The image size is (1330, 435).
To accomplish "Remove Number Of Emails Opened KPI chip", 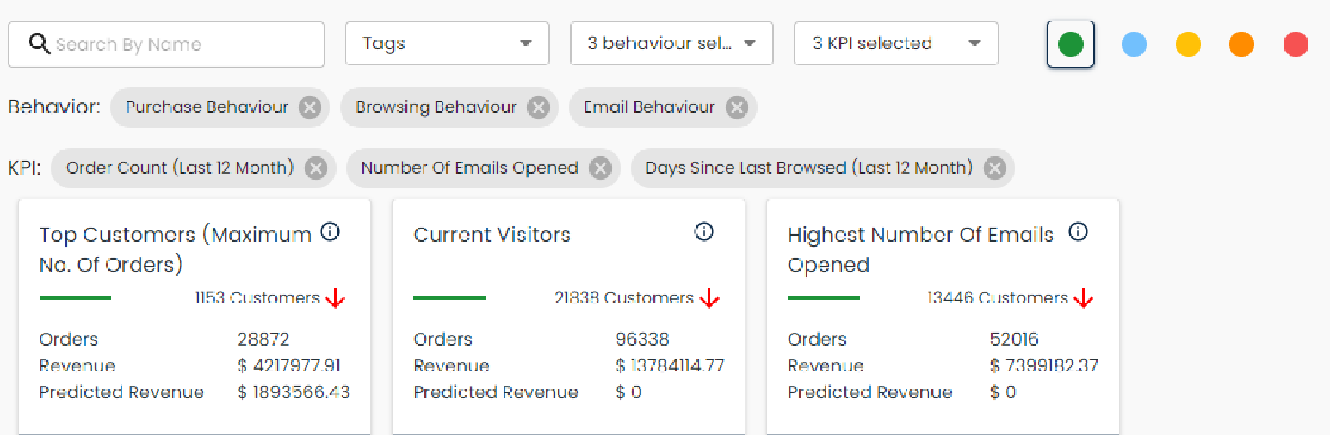I will [x=600, y=168].
